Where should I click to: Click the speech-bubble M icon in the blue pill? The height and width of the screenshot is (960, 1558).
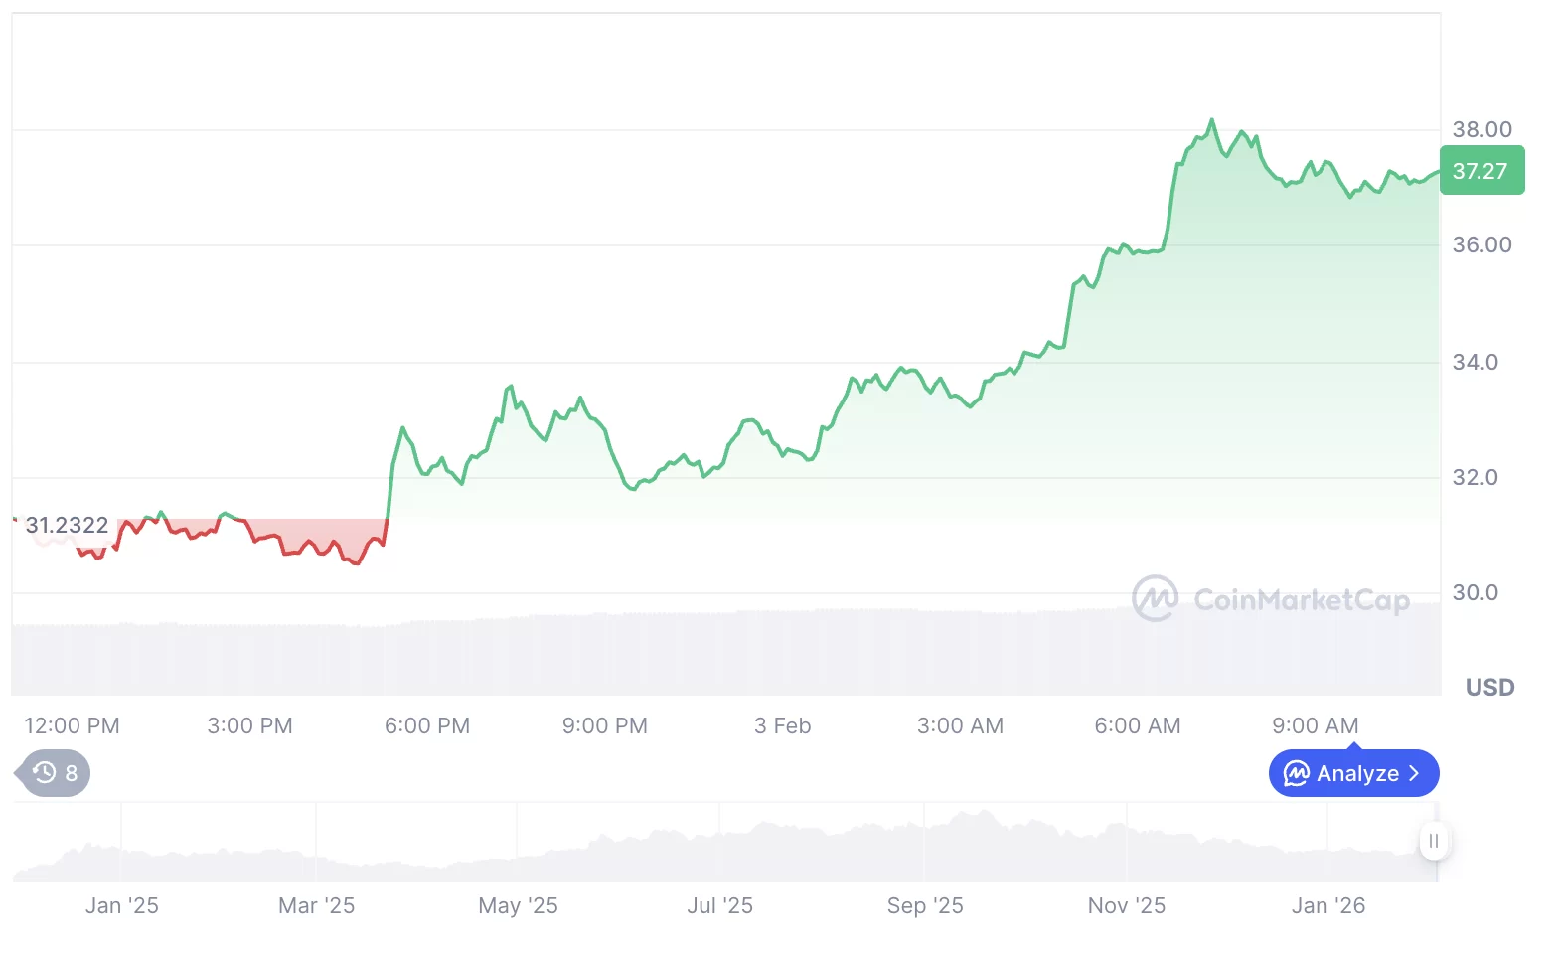[x=1295, y=773]
